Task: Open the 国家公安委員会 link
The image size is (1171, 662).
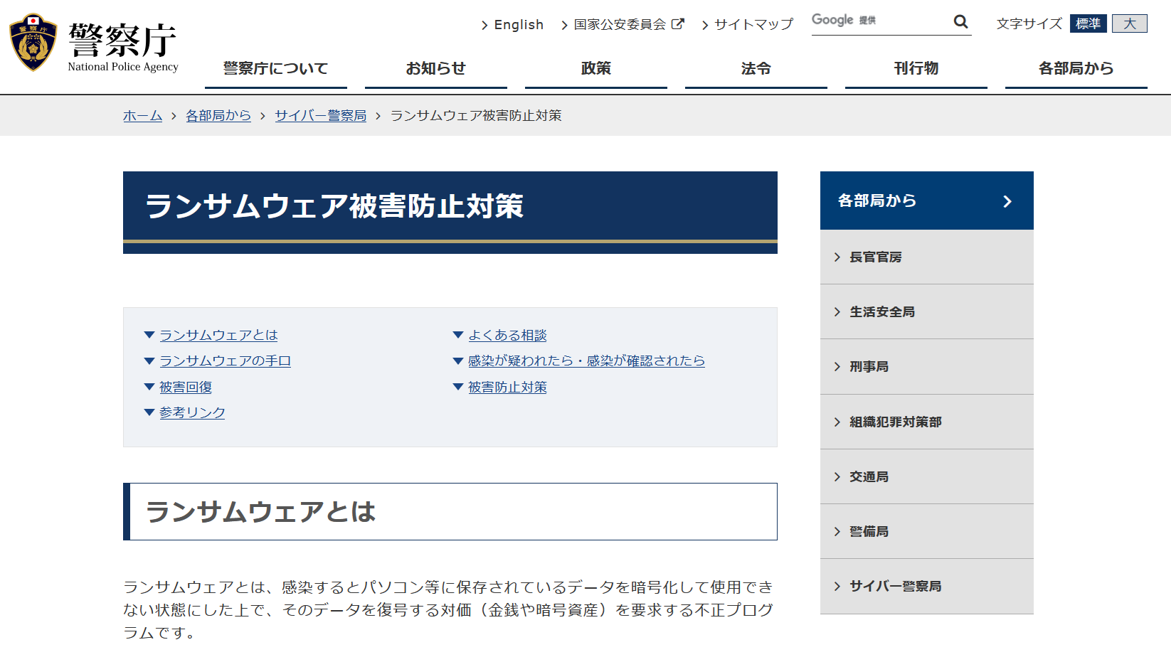Action: point(620,25)
